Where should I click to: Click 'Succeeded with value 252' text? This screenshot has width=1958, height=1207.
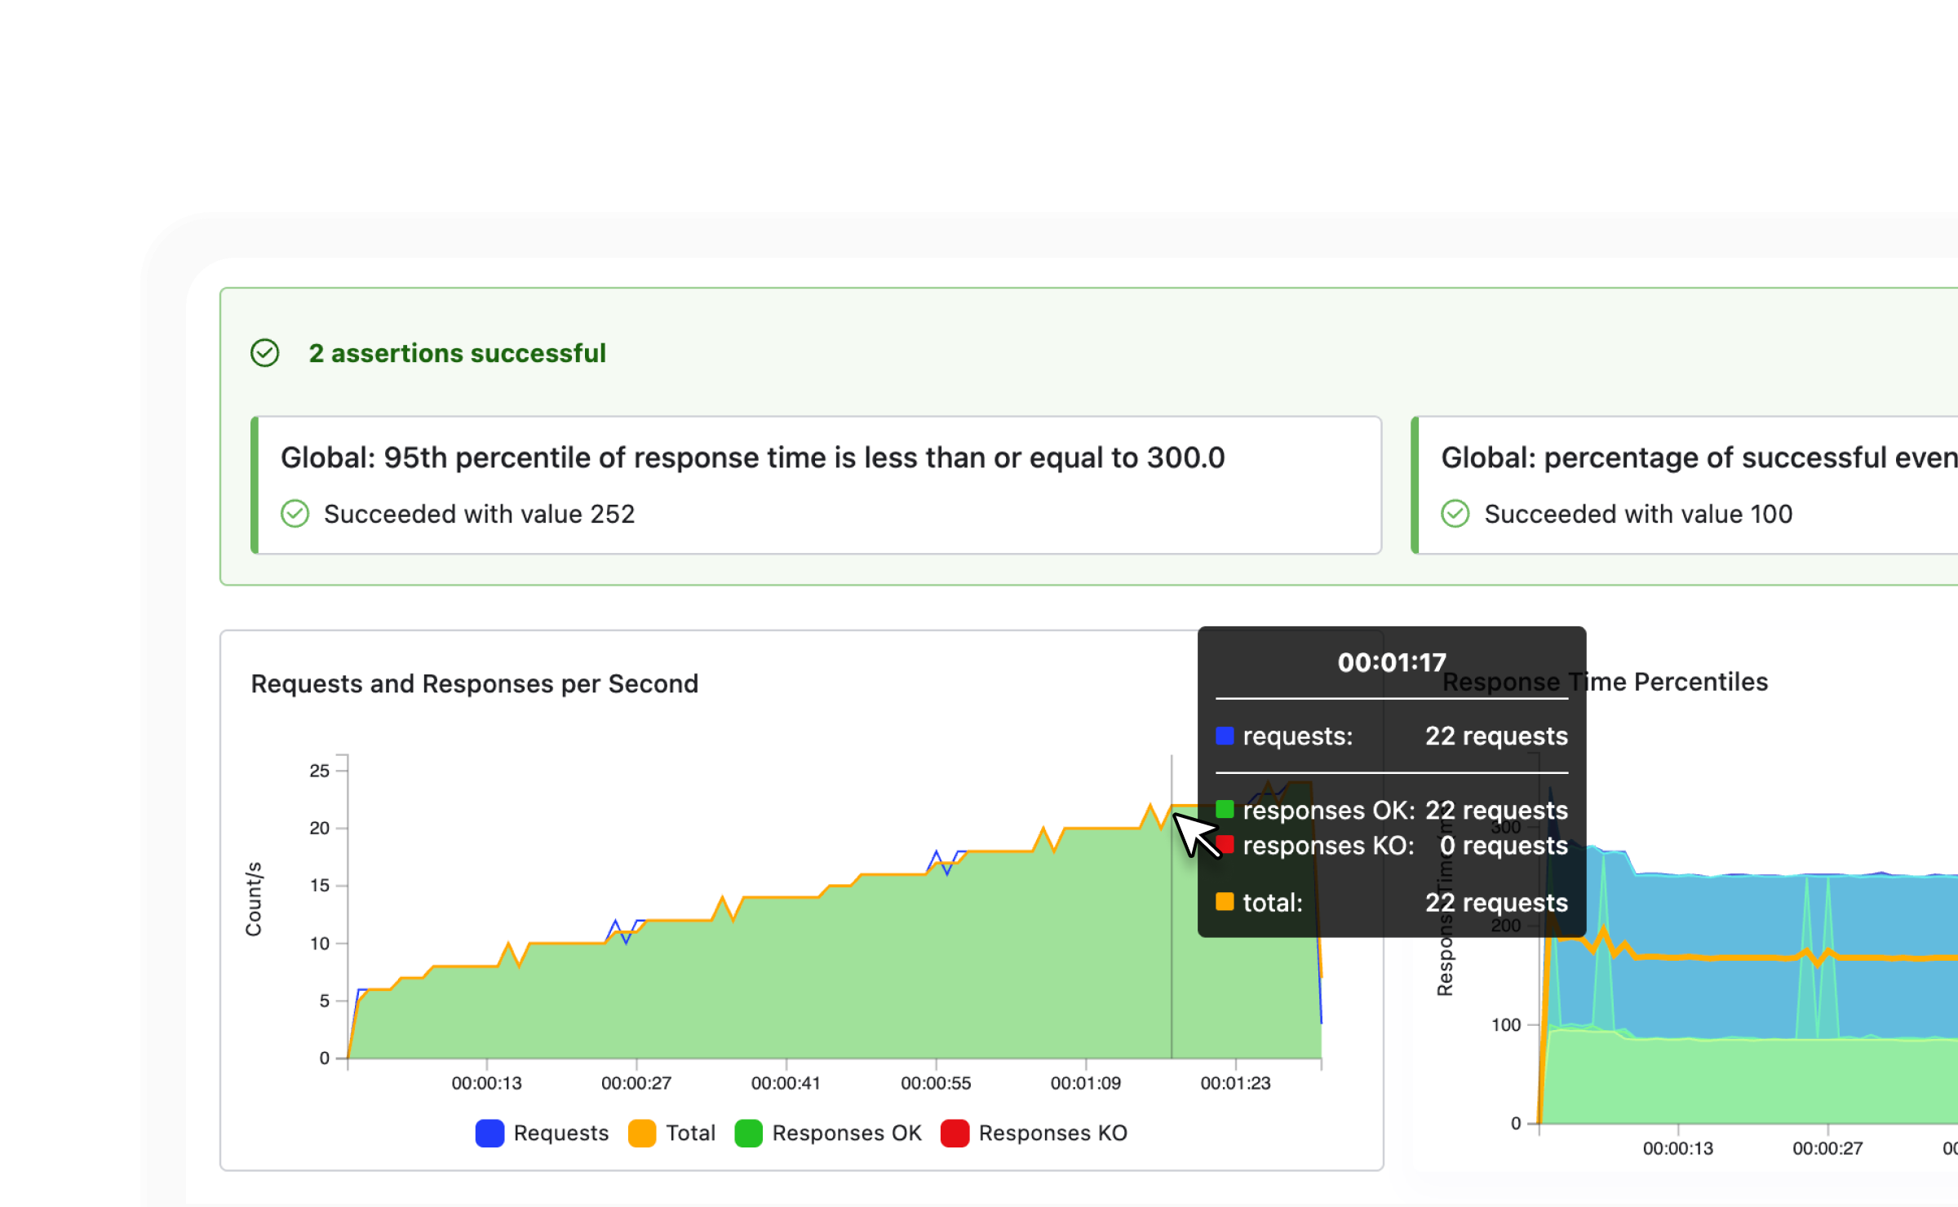click(x=479, y=514)
